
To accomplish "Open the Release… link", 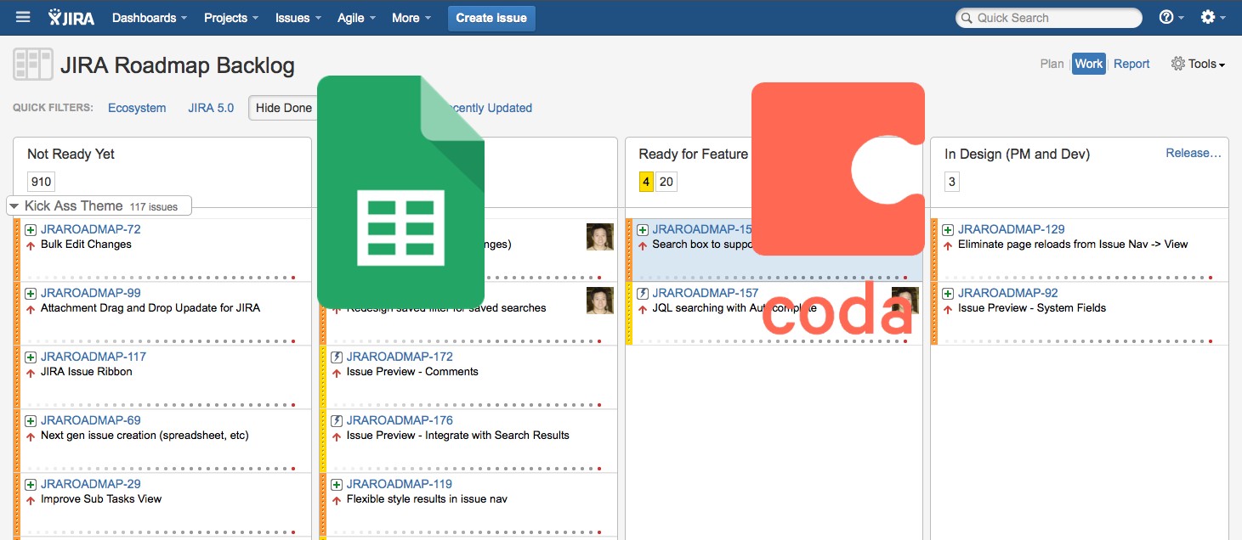I will click(x=1194, y=153).
